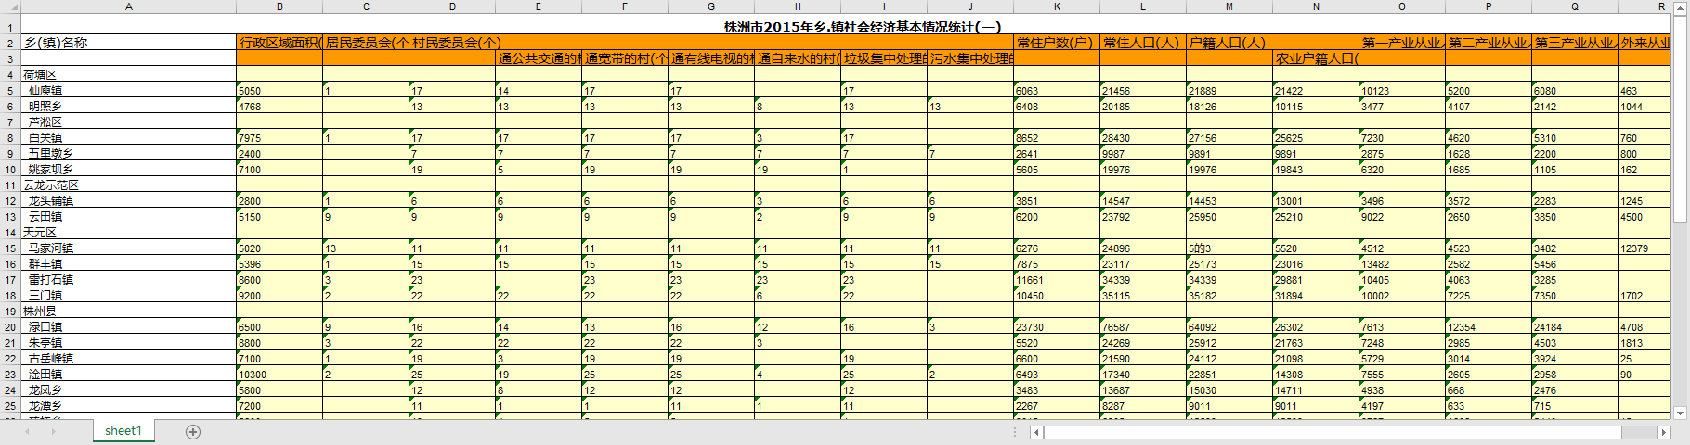Screen dimensions: 1690x445
Task: Select row 15 header
Action: pos(10,248)
